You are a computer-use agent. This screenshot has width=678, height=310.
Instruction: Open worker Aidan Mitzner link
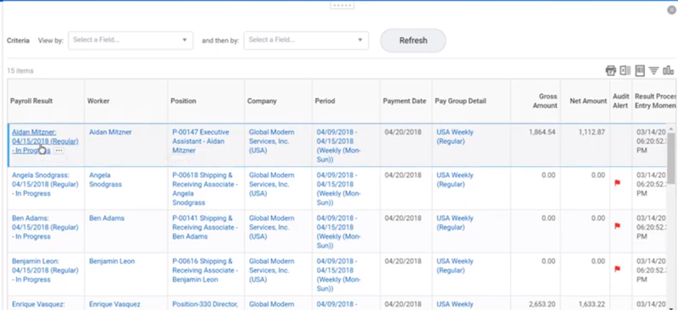[110, 132]
